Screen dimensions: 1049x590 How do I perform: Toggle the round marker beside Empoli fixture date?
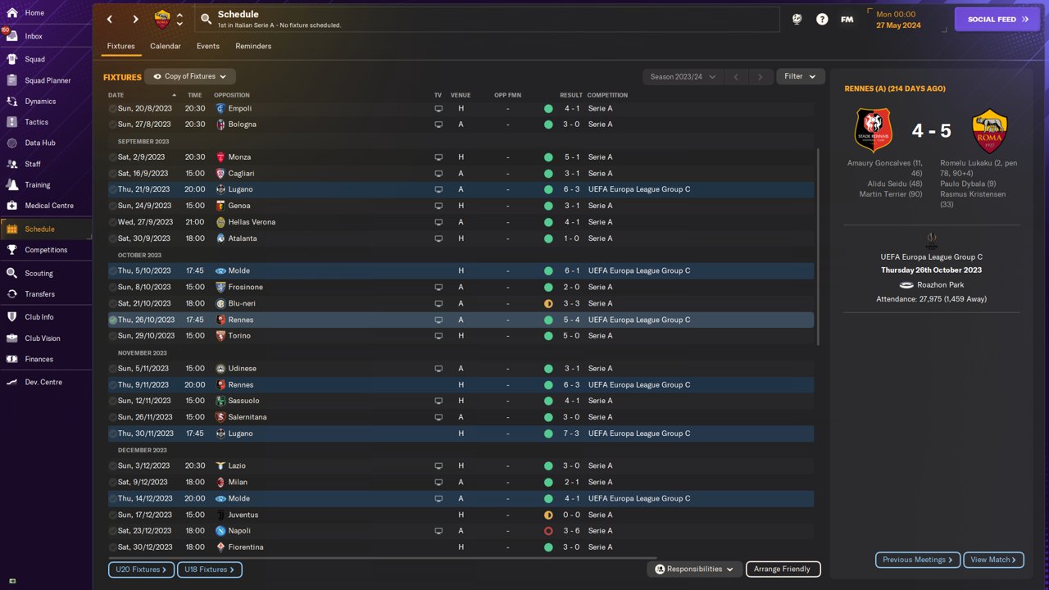pos(113,108)
